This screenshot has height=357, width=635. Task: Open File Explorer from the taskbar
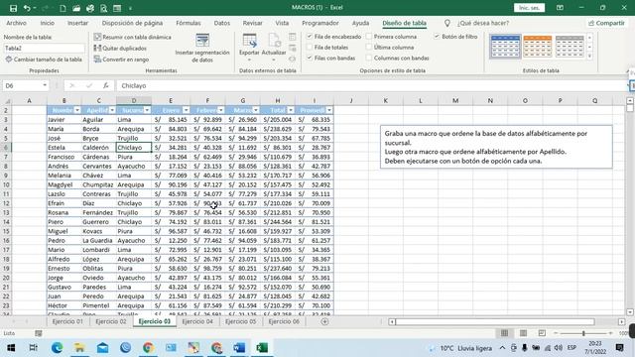click(x=79, y=348)
